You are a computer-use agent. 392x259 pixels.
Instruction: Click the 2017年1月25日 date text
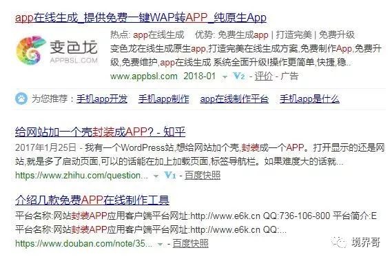point(45,147)
